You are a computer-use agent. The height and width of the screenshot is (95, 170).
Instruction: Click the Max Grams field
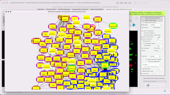(162, 27)
